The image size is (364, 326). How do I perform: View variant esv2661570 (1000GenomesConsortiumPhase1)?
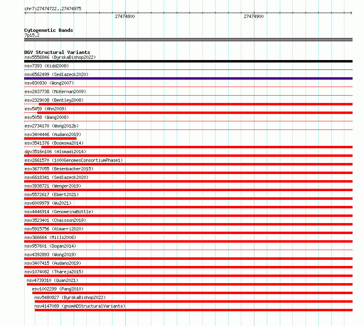(74, 160)
